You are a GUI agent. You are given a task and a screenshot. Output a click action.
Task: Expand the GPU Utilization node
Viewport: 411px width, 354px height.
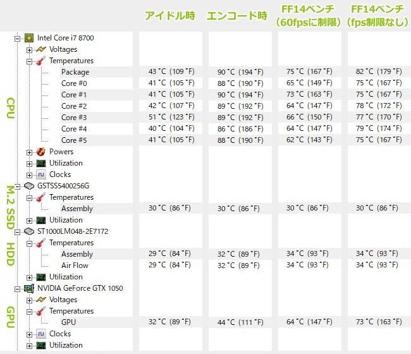[29, 346]
